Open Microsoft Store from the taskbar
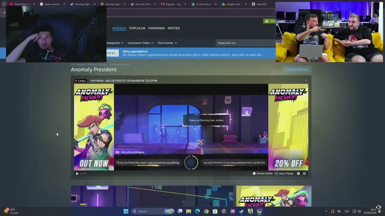Viewport: 385px width, 216px height. click(x=215, y=211)
